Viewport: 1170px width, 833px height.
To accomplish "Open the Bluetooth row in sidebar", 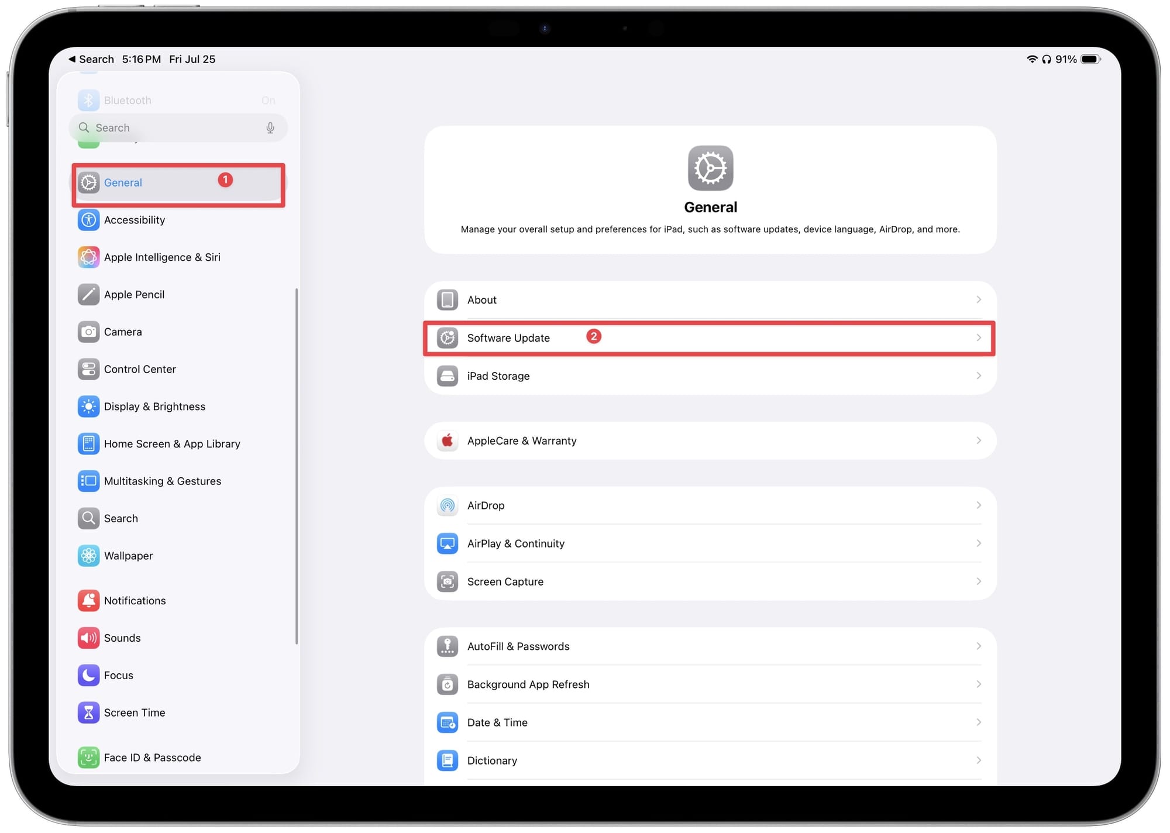I will tap(178, 101).
